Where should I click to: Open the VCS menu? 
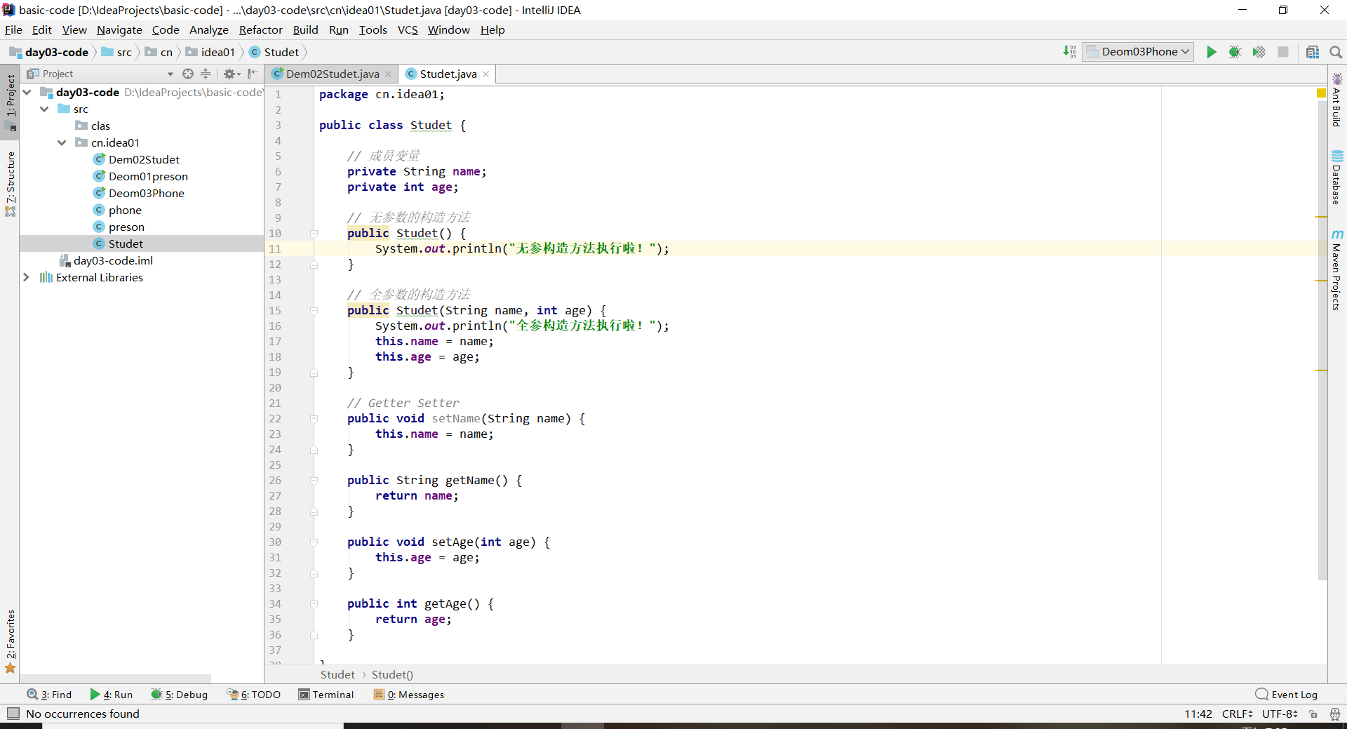pos(408,30)
